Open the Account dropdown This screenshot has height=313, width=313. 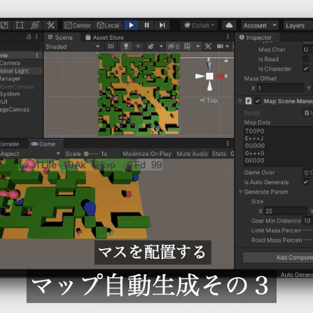point(260,25)
